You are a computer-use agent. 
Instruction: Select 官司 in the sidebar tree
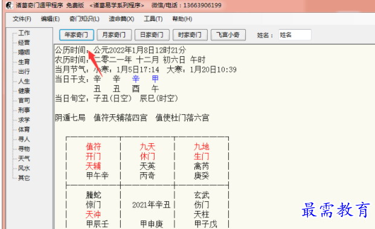(24, 100)
